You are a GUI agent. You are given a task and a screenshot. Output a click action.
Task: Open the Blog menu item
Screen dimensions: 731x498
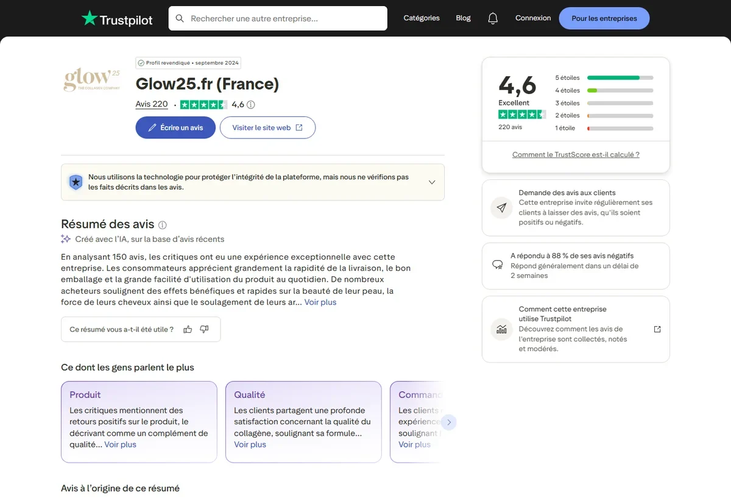coord(463,18)
